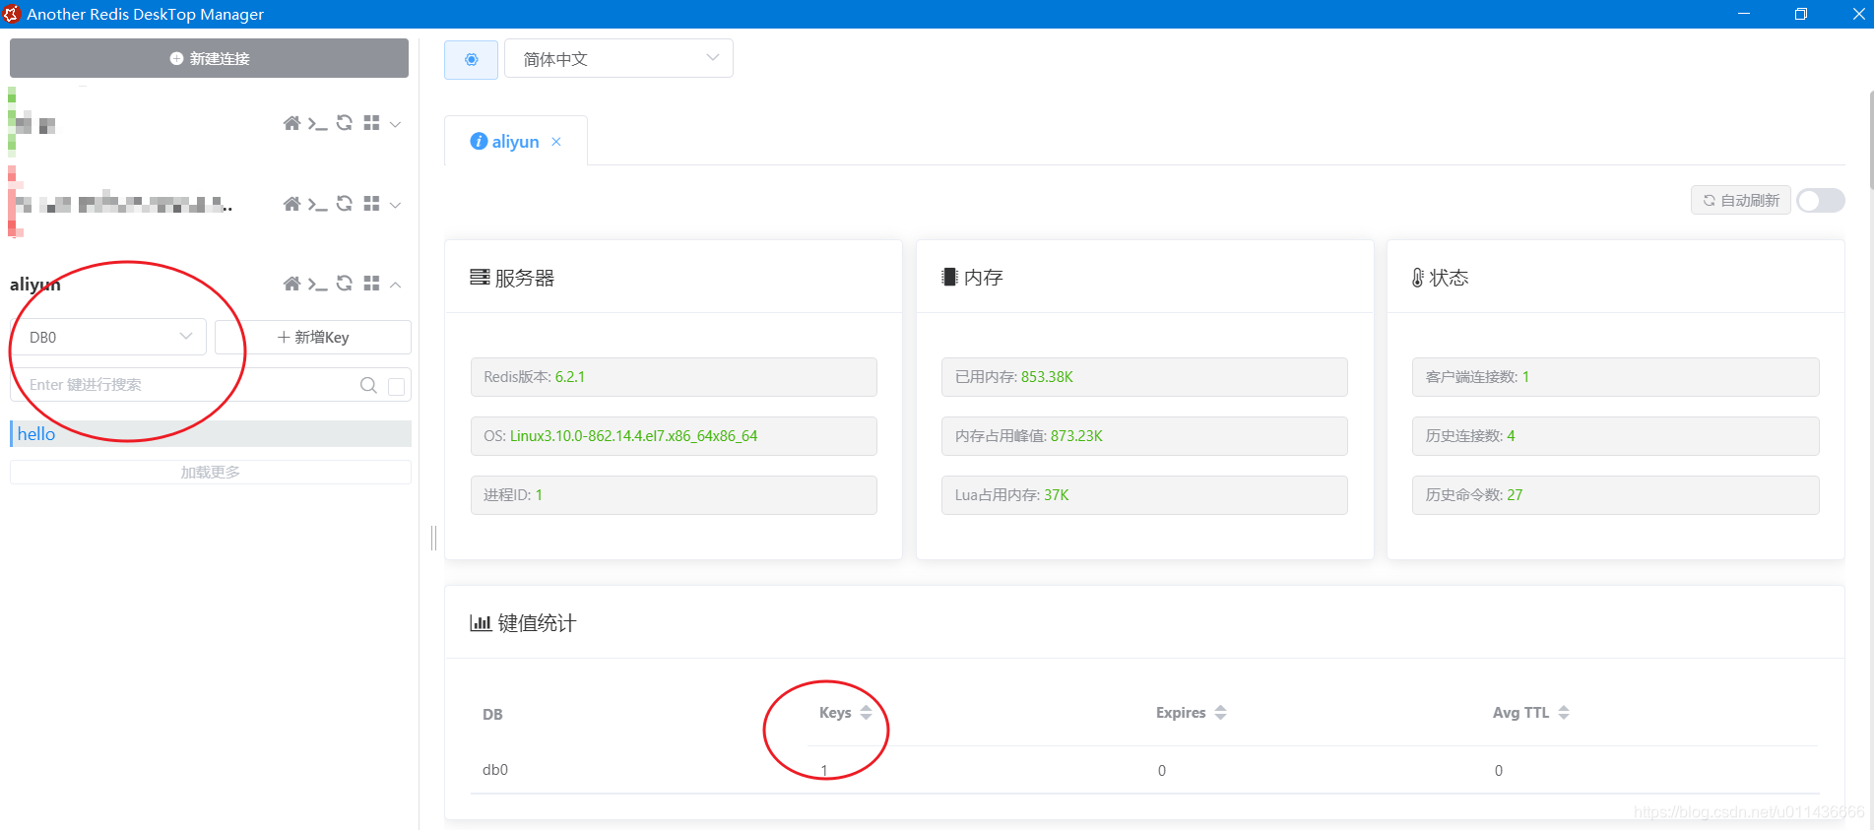1874x830 pixels.
Task: Expand the first blurred connection
Action: 396,124
